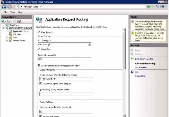The width and height of the screenshot is (169, 117).
Task: Click the green Refresh page icon
Action: tap(148, 6)
